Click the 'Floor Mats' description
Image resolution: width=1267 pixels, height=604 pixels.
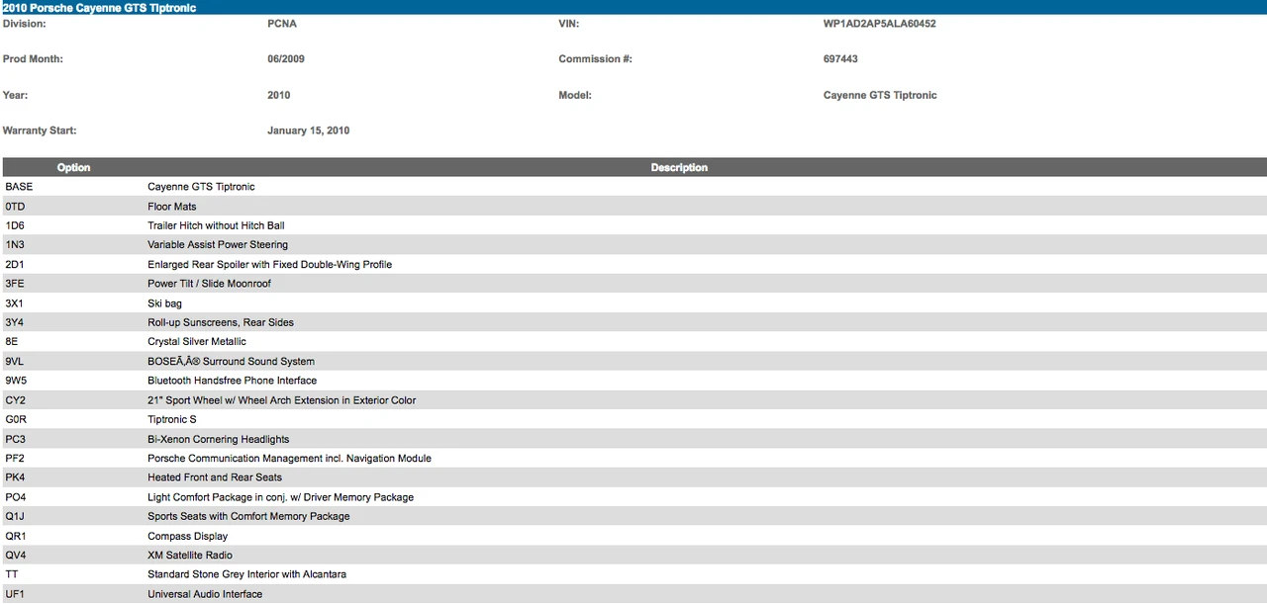172,207
